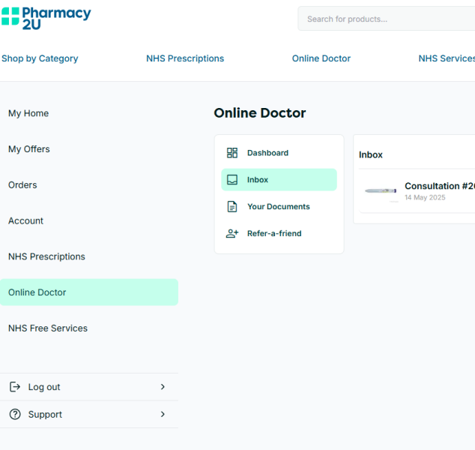Viewport: 475px width, 450px height.
Task: Select Online Doctor in sidebar
Action: (89, 292)
